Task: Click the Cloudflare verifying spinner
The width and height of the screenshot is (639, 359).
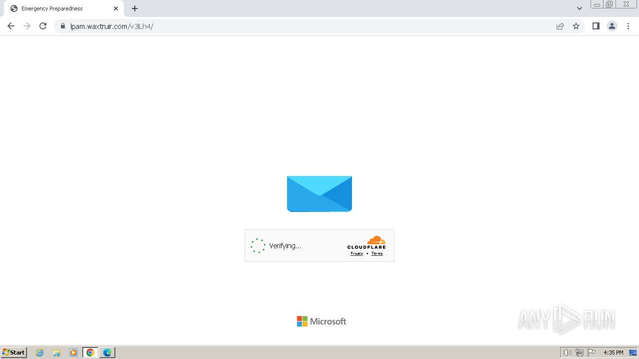Action: (258, 245)
